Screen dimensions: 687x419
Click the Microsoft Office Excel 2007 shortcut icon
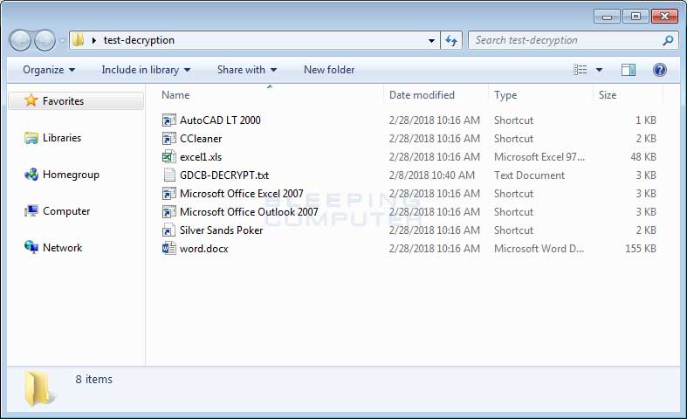tap(168, 193)
